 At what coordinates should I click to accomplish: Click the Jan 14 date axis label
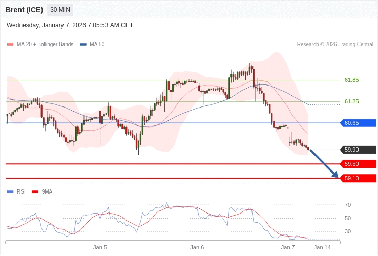[x=322, y=247]
